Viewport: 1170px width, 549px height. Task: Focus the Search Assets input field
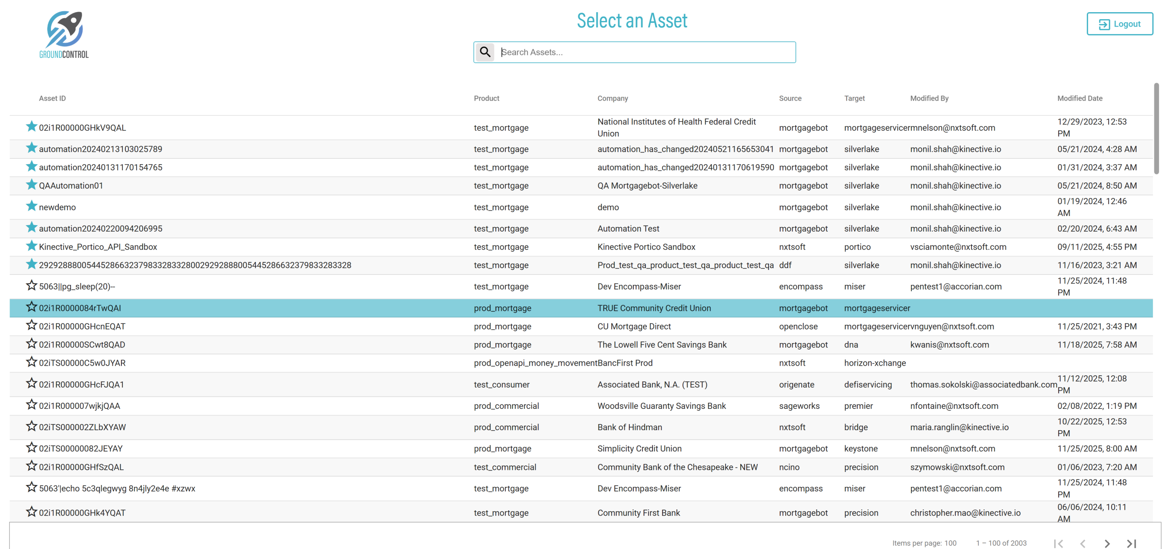pyautogui.click(x=645, y=52)
